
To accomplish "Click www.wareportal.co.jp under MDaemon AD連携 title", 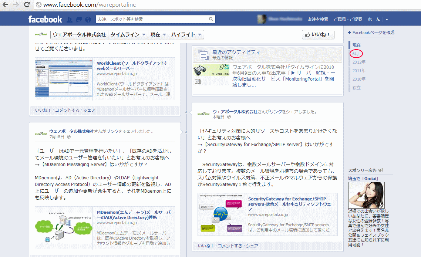I will pyautogui.click(x=117, y=223).
